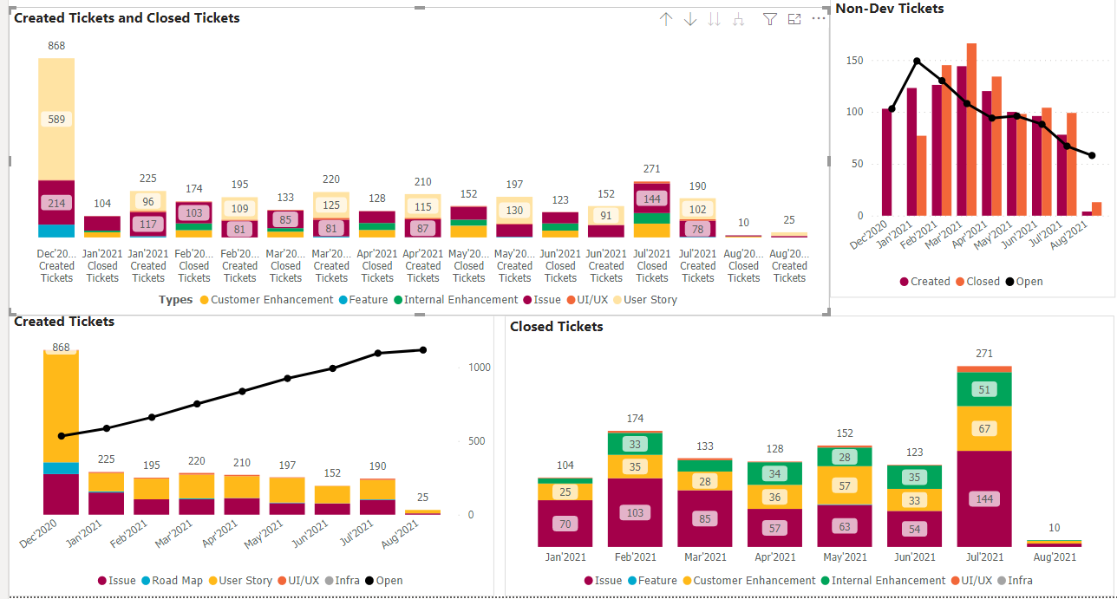This screenshot has height=599, width=1117.
Task: Click the 10 total above Aug'2021 closed bar
Action: 1054,528
